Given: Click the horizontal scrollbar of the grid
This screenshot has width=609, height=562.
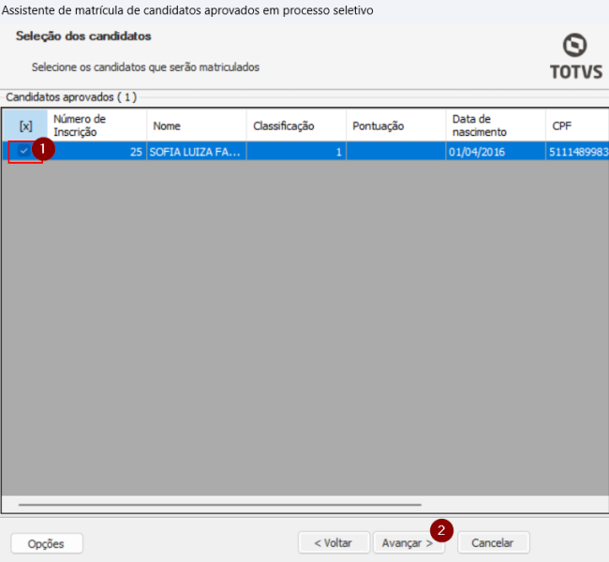Looking at the screenshot, I should coord(206,505).
